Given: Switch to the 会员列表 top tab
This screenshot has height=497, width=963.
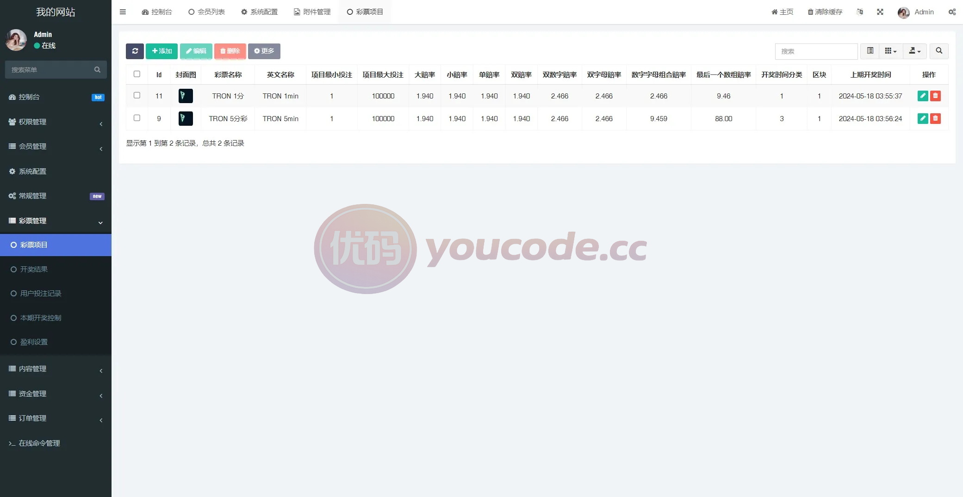Looking at the screenshot, I should (207, 12).
